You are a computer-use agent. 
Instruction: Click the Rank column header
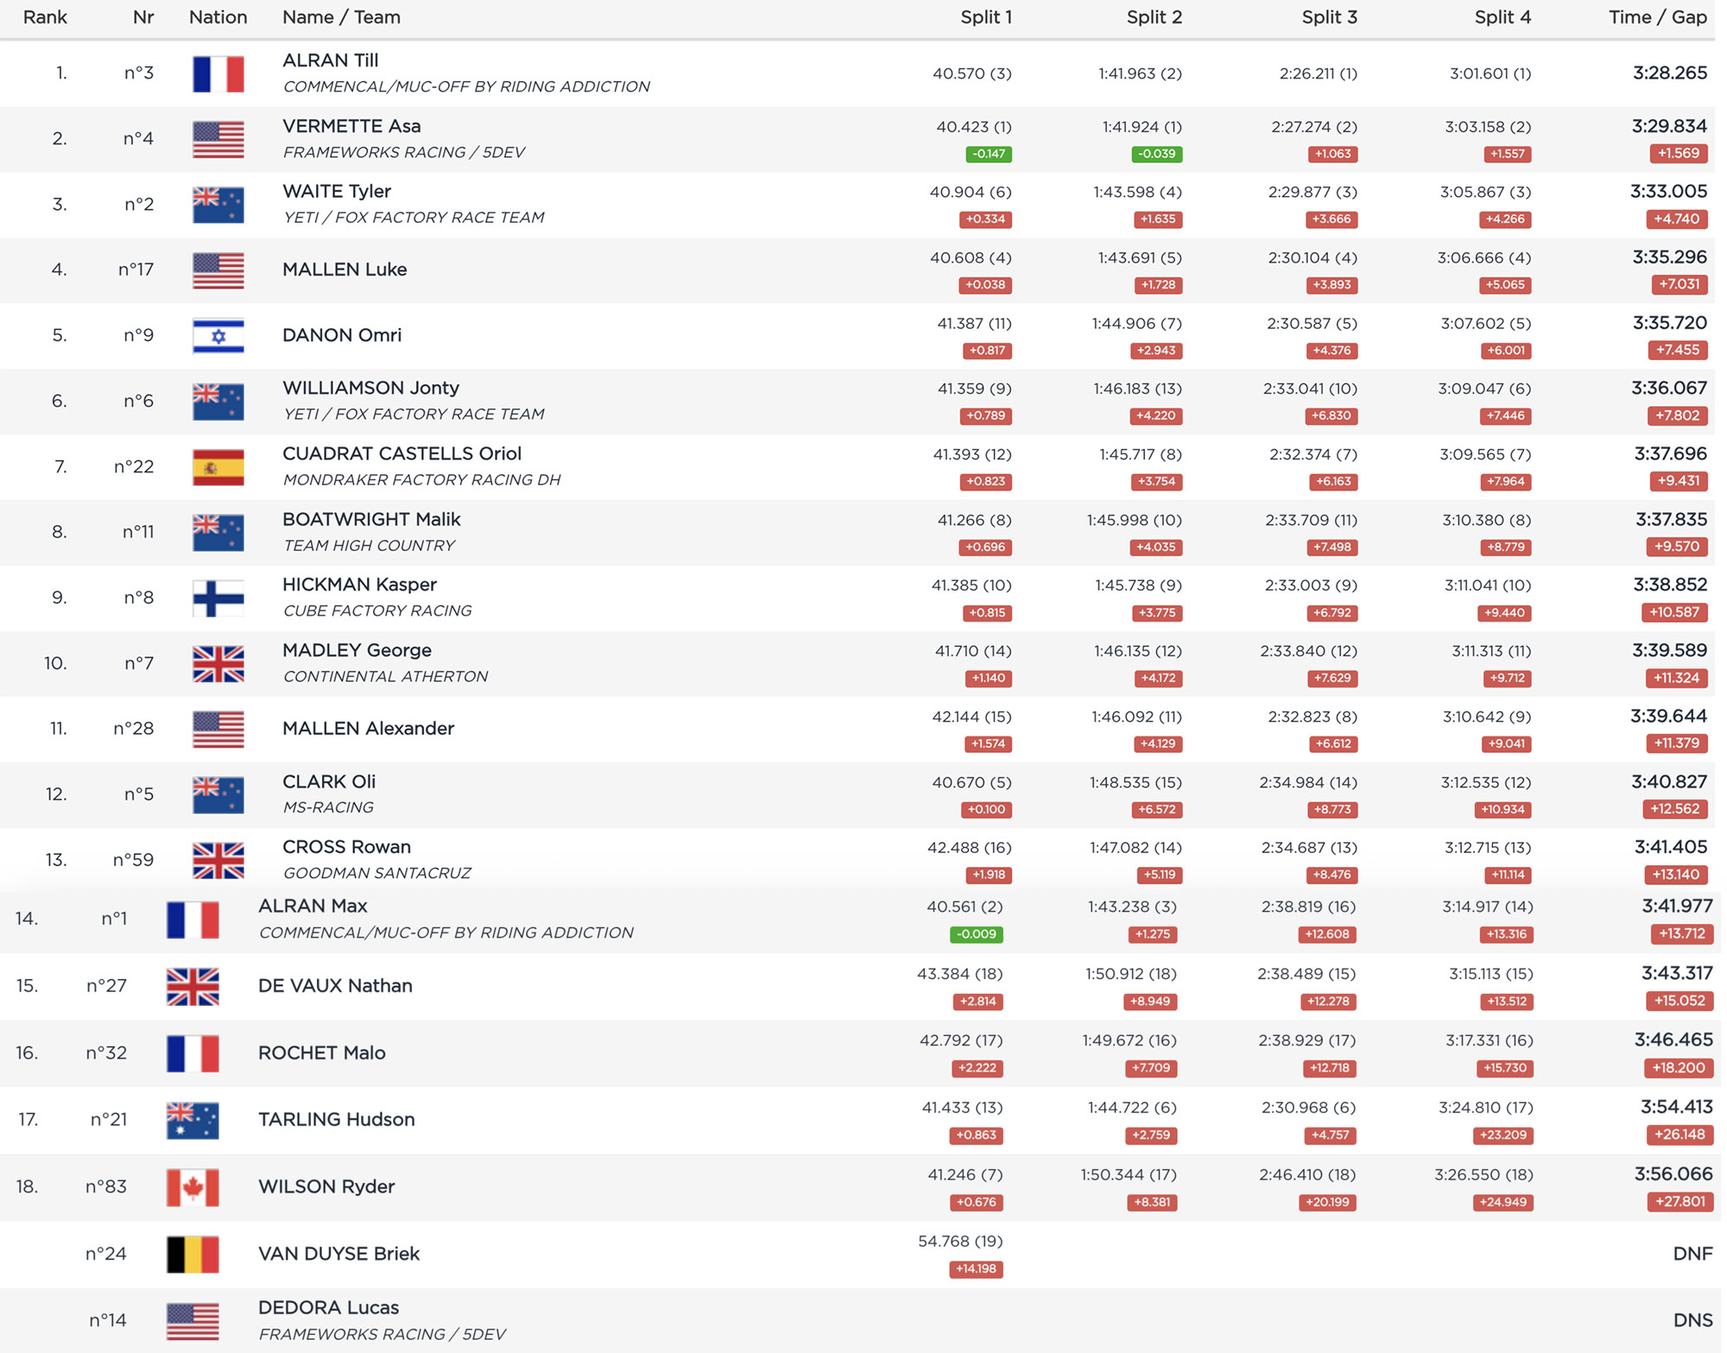point(45,17)
